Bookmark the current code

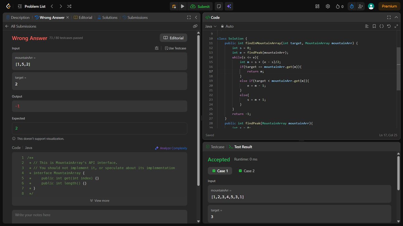click(374, 26)
